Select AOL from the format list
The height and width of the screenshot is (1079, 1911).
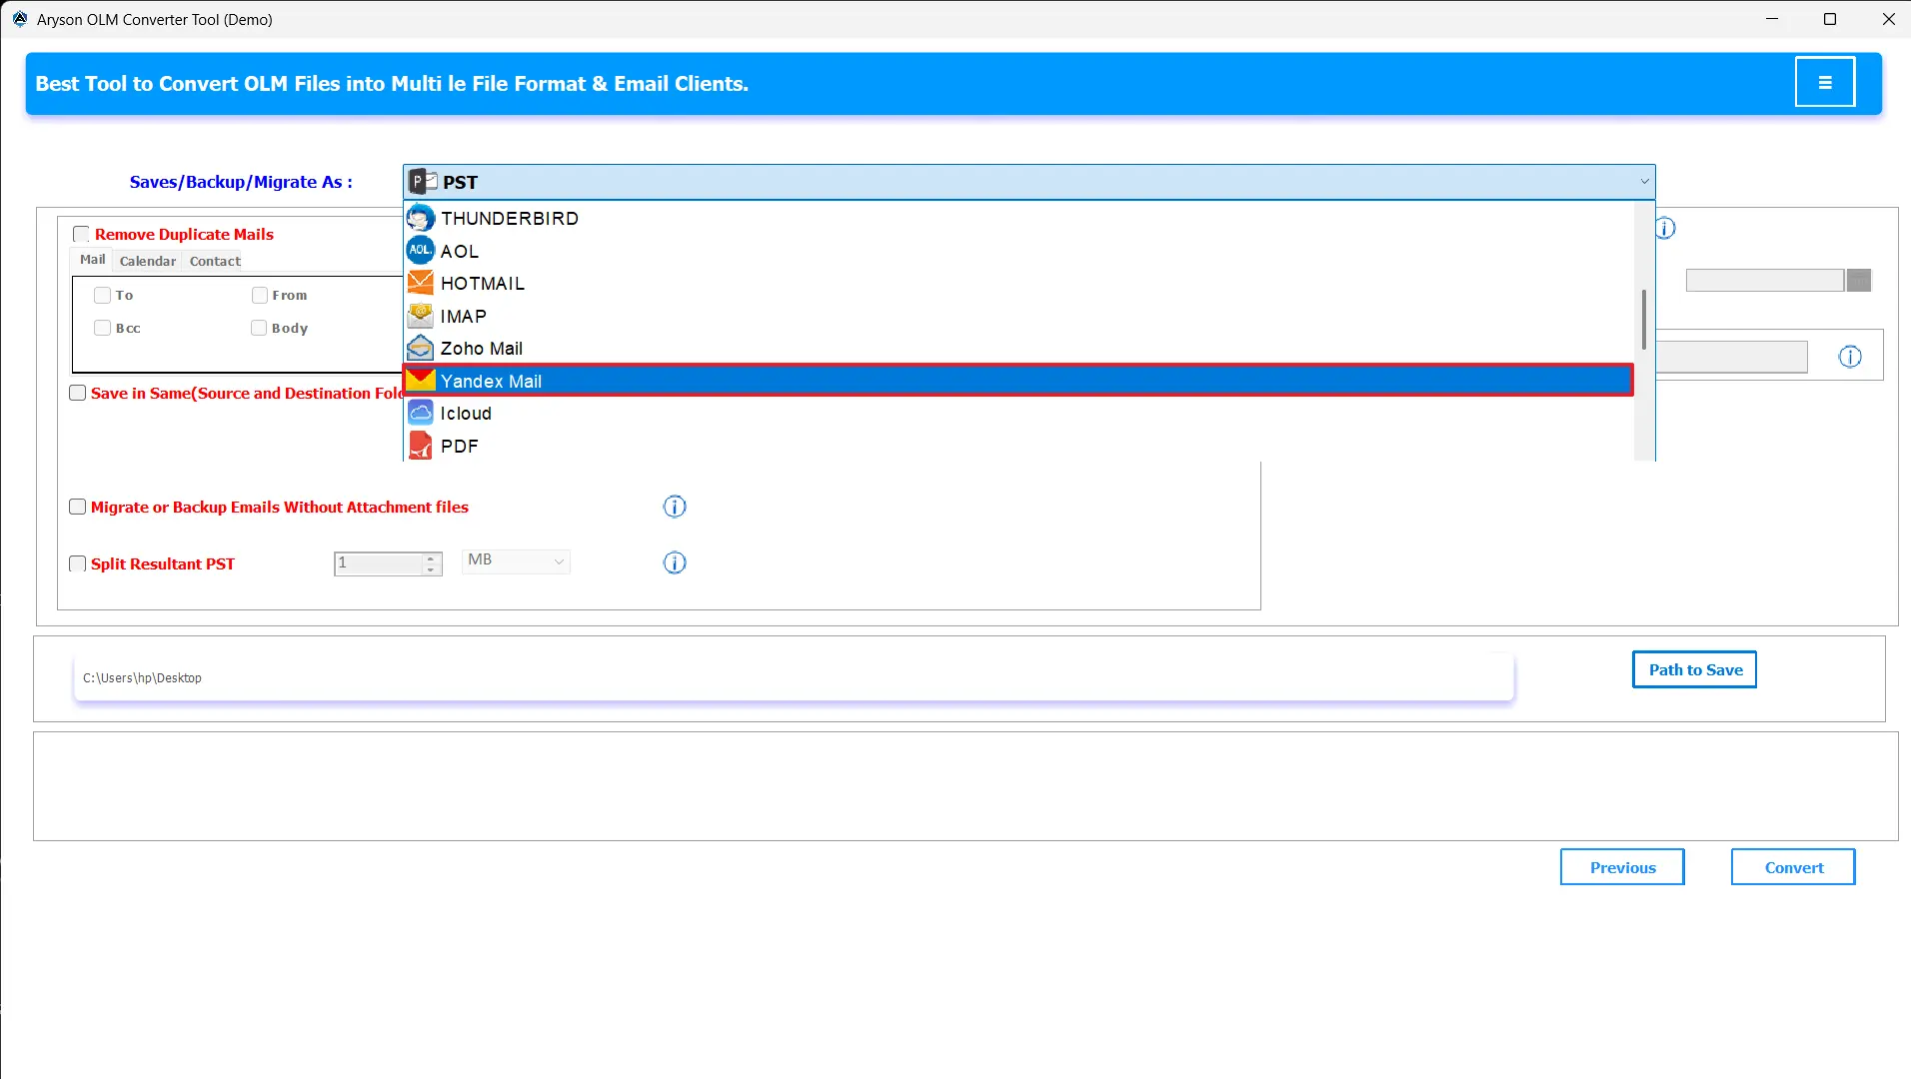tap(1018, 251)
